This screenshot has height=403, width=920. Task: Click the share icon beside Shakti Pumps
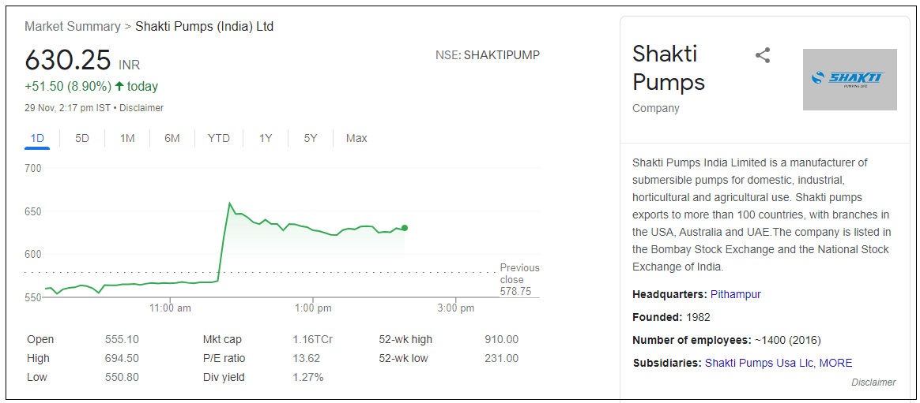[x=763, y=55]
